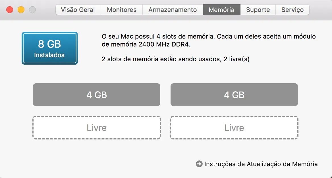Open Instruções de Atualização da Memória

pyautogui.click(x=260, y=164)
